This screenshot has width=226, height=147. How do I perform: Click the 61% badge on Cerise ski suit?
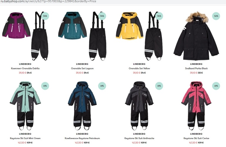click(x=216, y=86)
